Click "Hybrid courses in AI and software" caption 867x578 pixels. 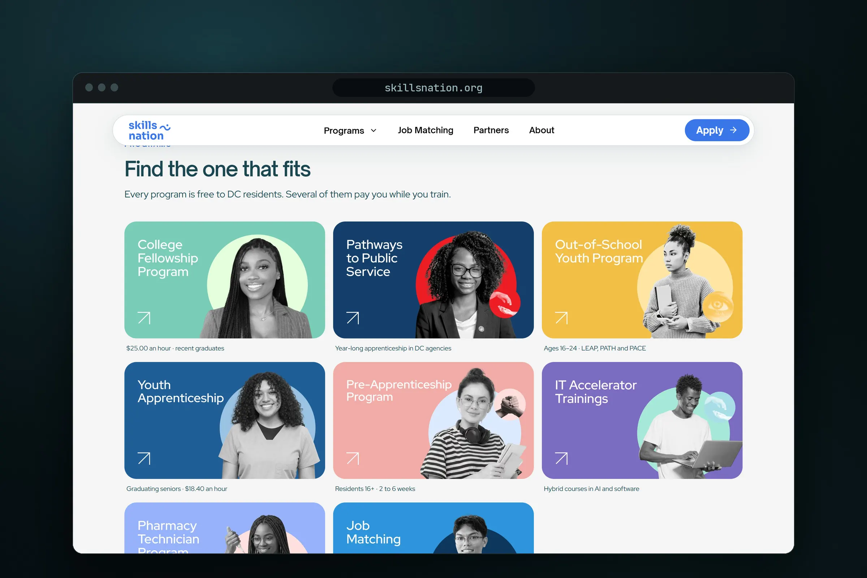click(591, 489)
